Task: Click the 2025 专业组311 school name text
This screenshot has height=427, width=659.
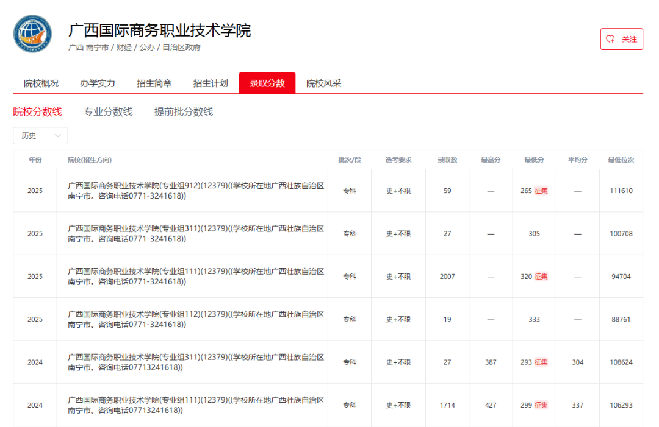Action: [x=196, y=234]
